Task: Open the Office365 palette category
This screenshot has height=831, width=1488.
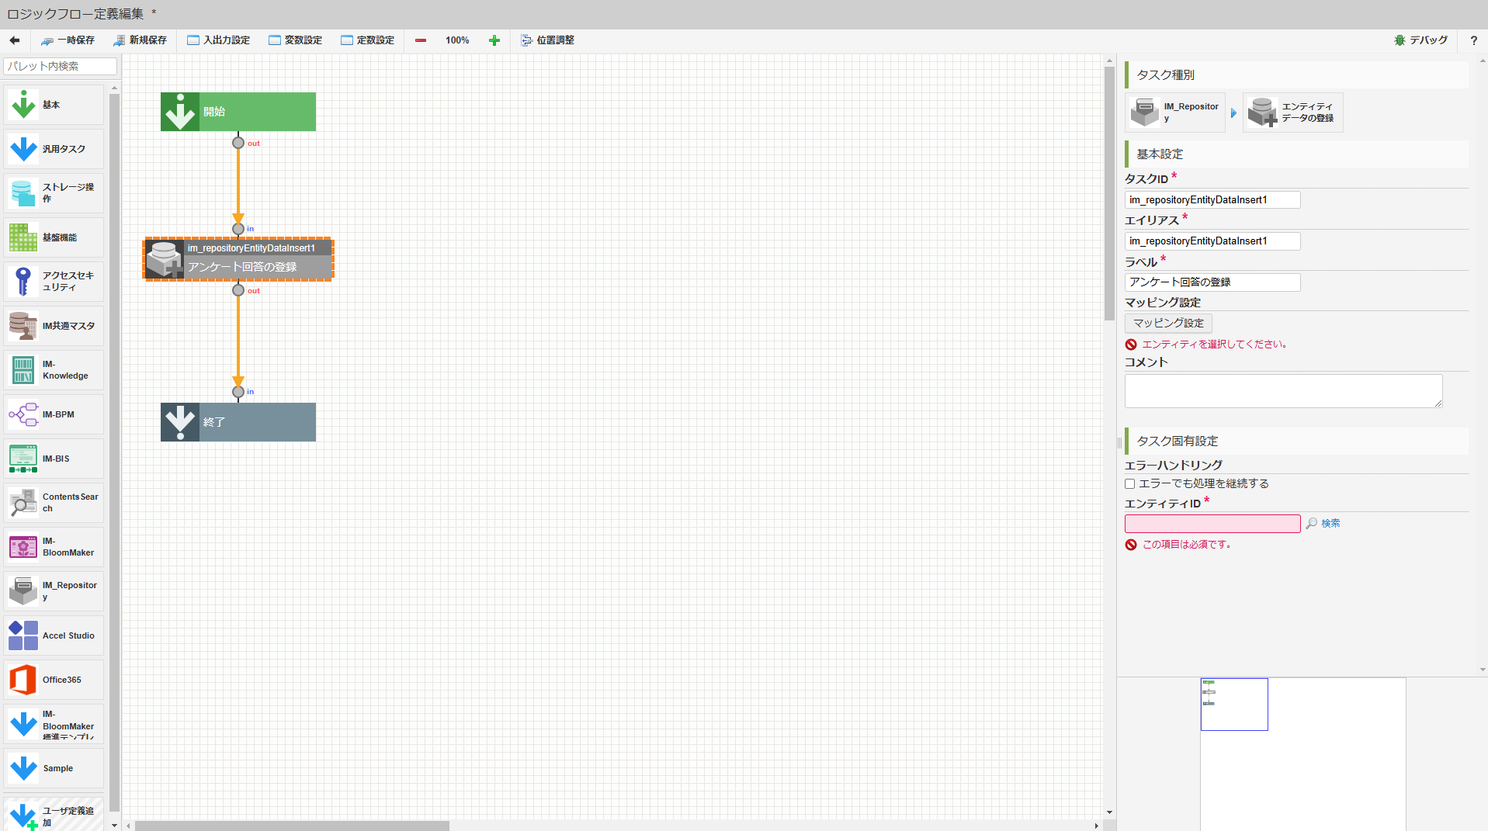Action: tap(23, 680)
